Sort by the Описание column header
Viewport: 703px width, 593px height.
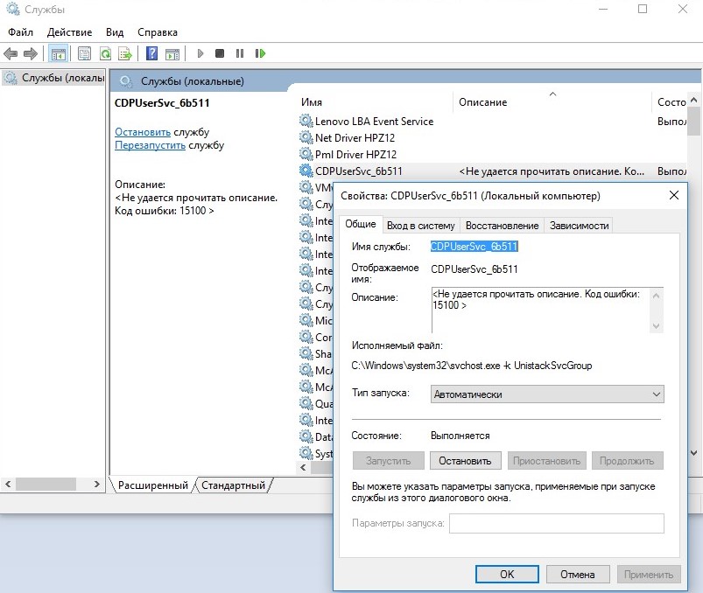(552, 102)
